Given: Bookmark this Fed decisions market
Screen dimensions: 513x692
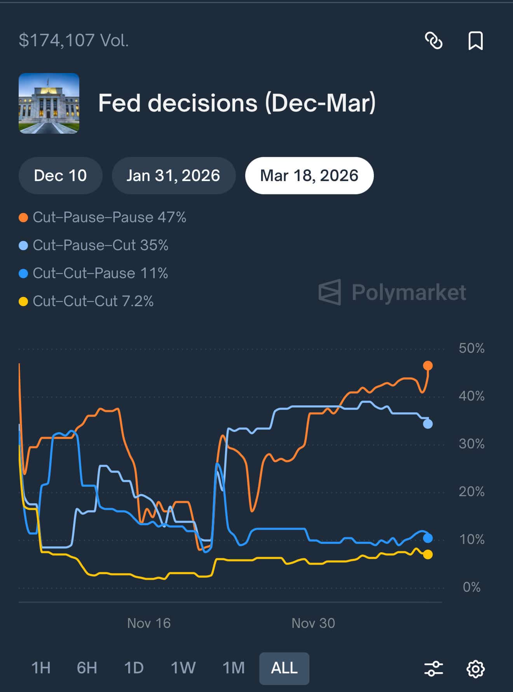Looking at the screenshot, I should point(475,40).
